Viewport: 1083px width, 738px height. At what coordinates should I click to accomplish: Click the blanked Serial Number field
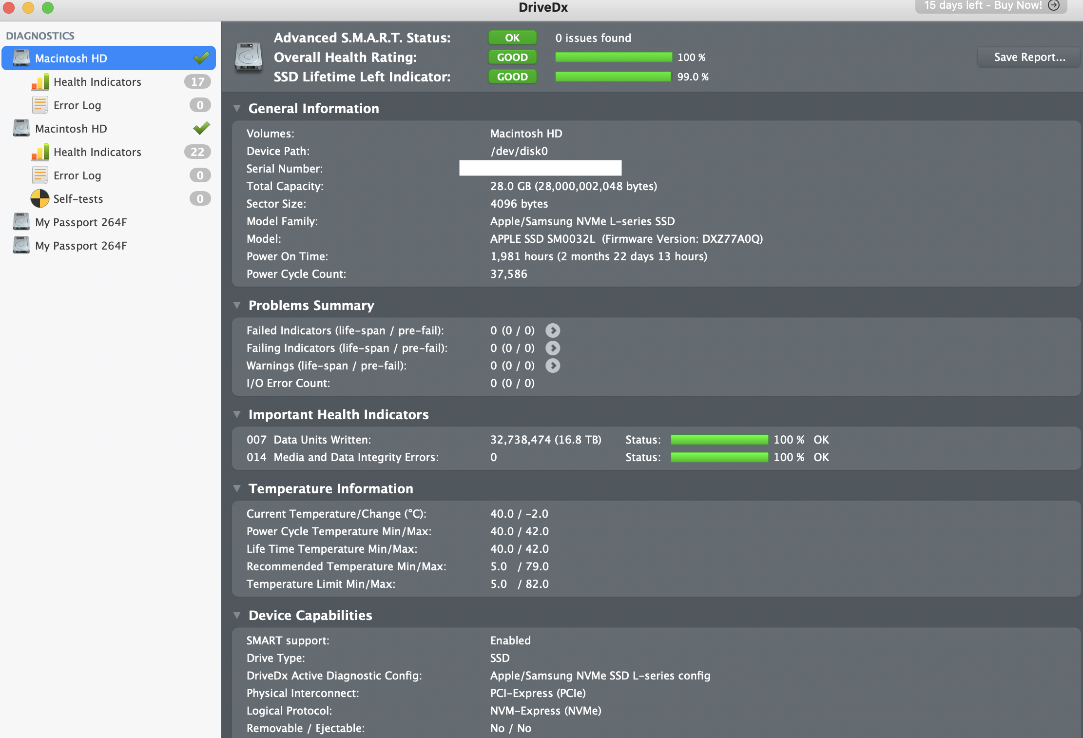(540, 168)
